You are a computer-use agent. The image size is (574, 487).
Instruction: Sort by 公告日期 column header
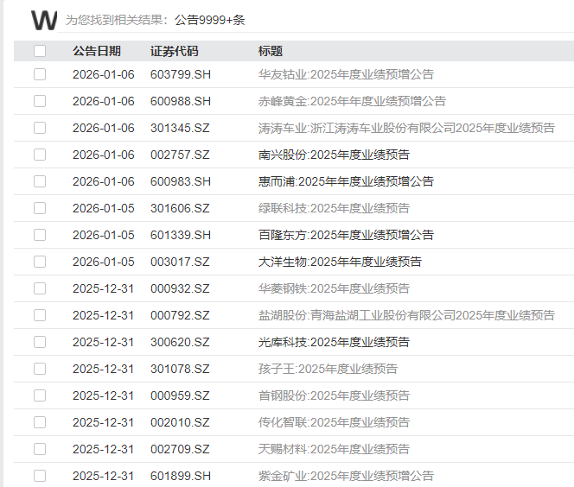pos(97,51)
